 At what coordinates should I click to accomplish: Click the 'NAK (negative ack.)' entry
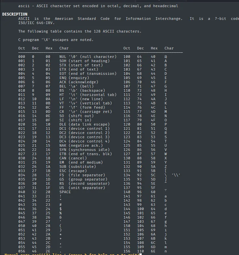tap(81, 146)
